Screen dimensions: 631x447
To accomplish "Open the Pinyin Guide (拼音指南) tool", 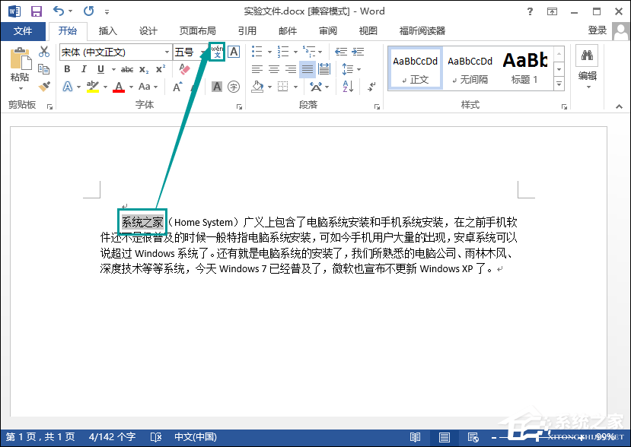I will coord(218,52).
